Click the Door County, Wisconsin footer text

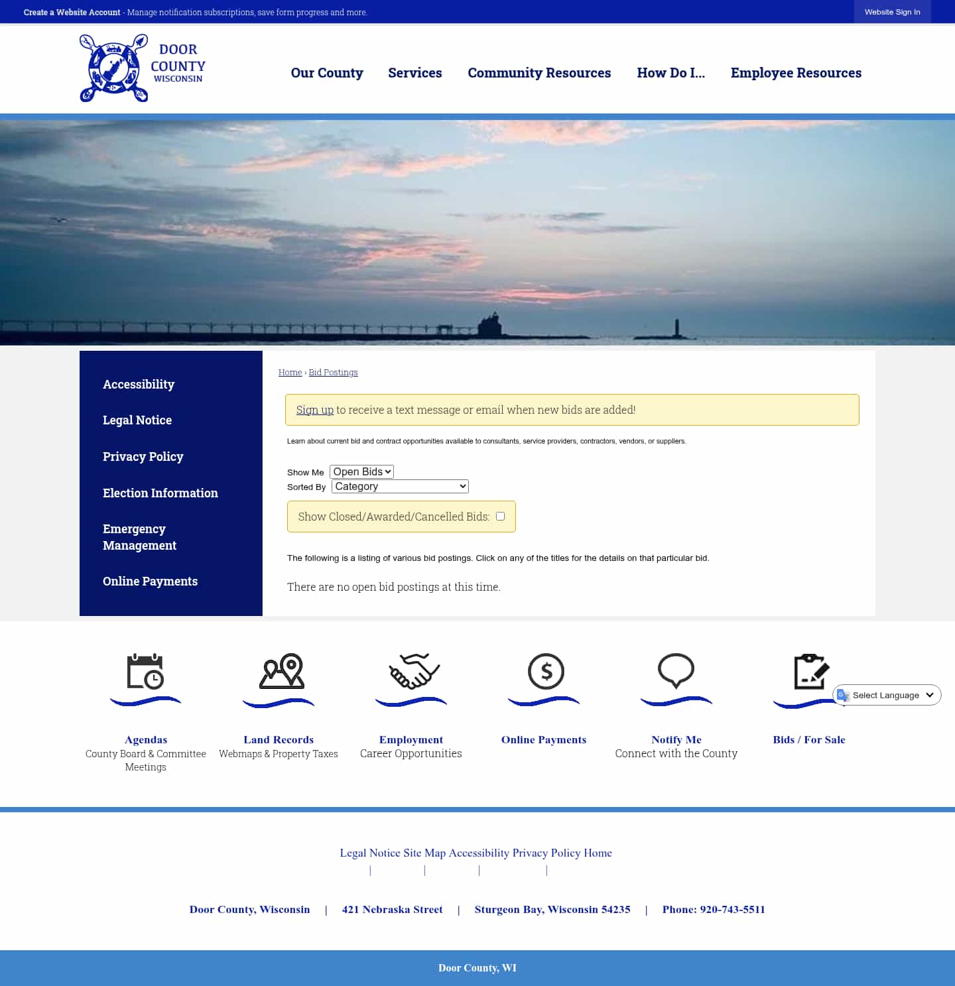[249, 910]
